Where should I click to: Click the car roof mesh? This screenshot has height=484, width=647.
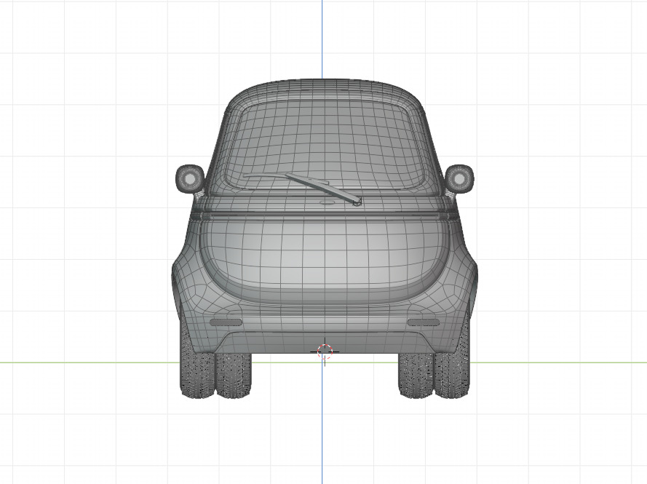click(325, 89)
